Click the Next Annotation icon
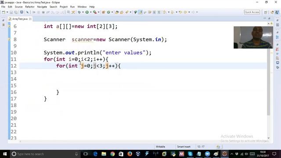This screenshot has width=281, height=158. pos(165,12)
